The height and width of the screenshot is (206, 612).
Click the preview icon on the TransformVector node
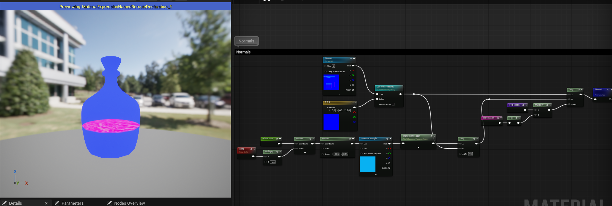coord(431,136)
